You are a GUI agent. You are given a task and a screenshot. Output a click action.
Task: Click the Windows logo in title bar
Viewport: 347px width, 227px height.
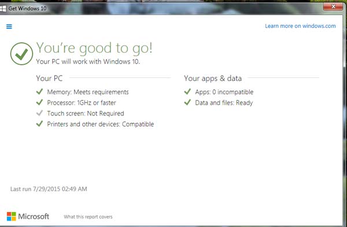click(x=3, y=9)
